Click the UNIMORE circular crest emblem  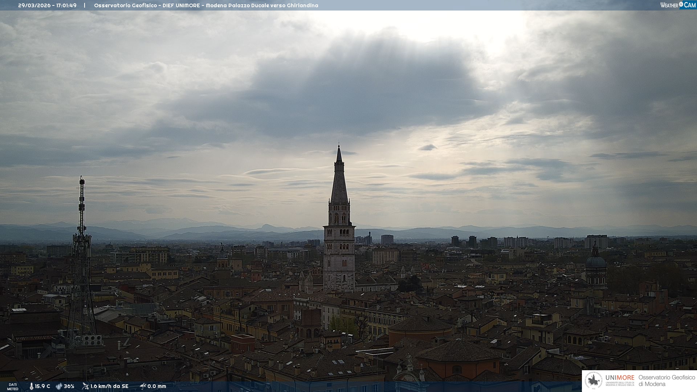point(594,380)
